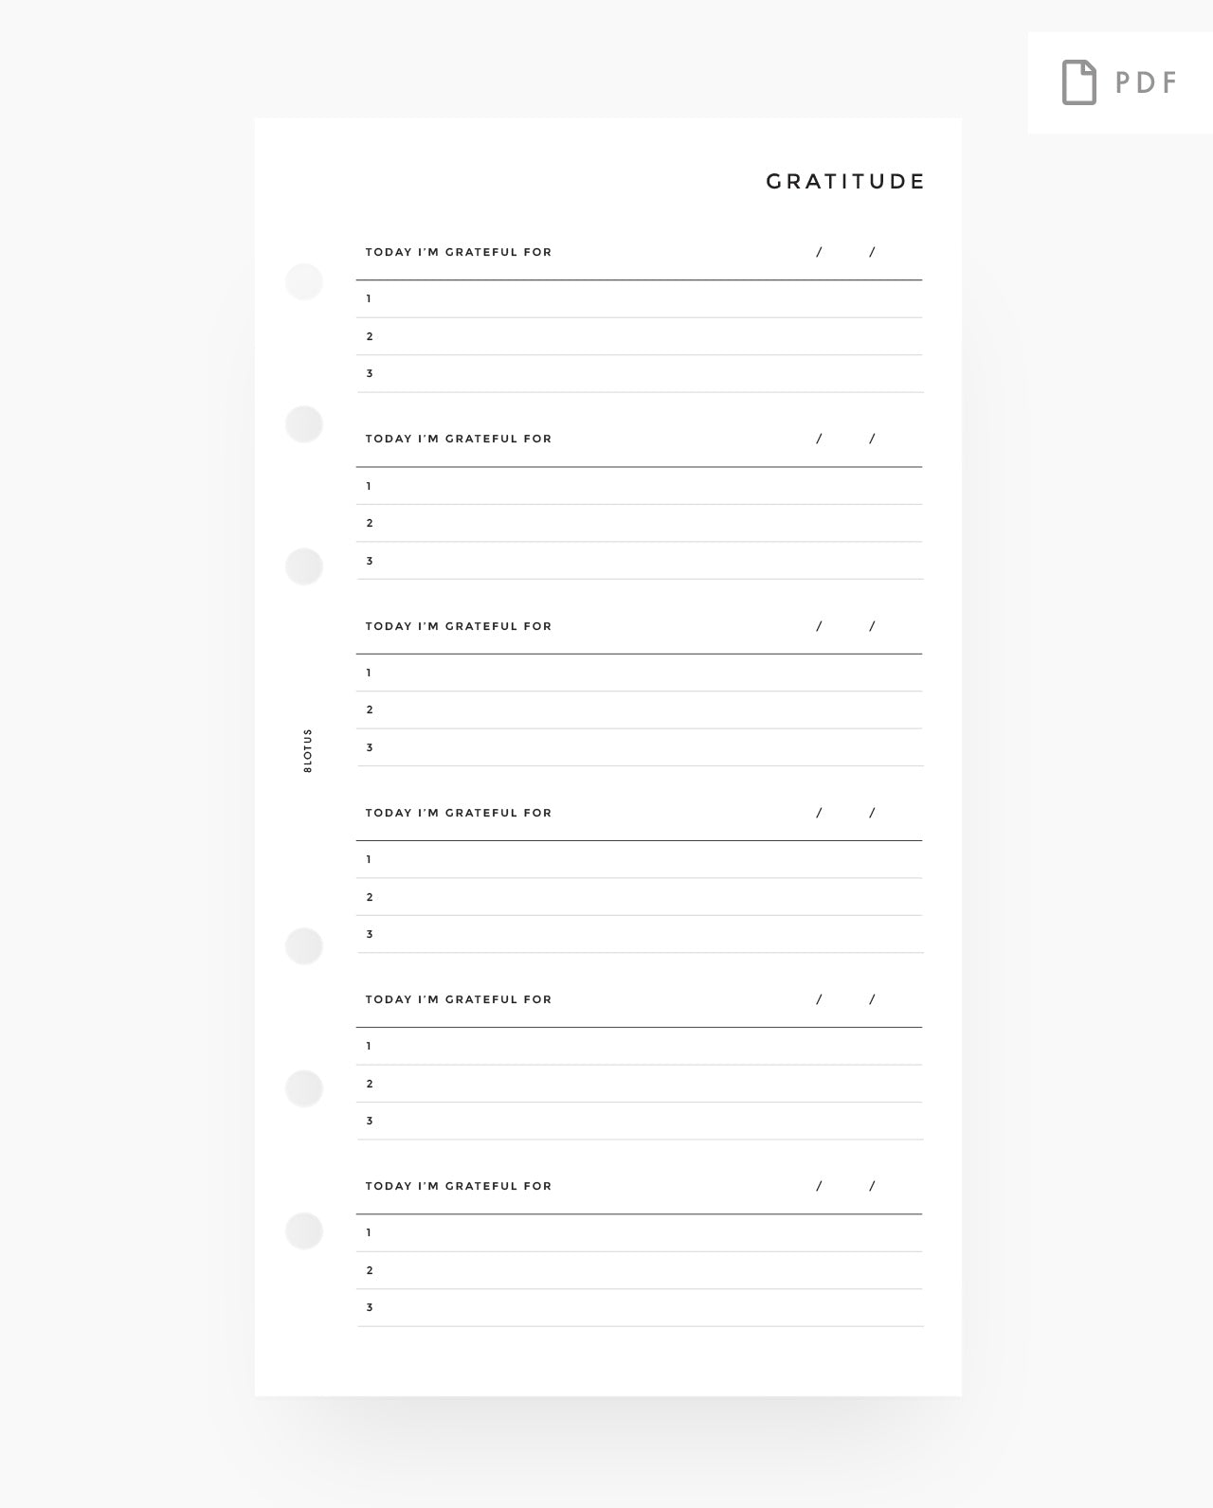Click third 'Today I'm grateful for' heading
Screen dimensions: 1213x1508
point(459,626)
